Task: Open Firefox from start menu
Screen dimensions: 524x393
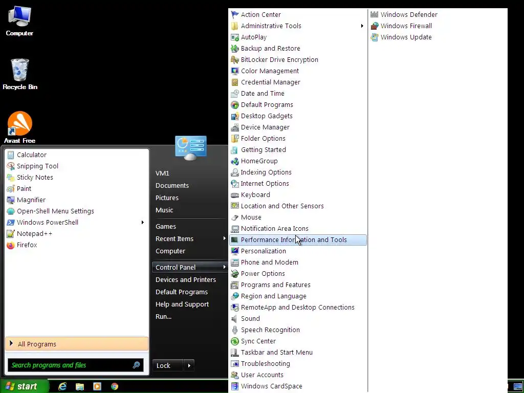Action: click(77, 245)
